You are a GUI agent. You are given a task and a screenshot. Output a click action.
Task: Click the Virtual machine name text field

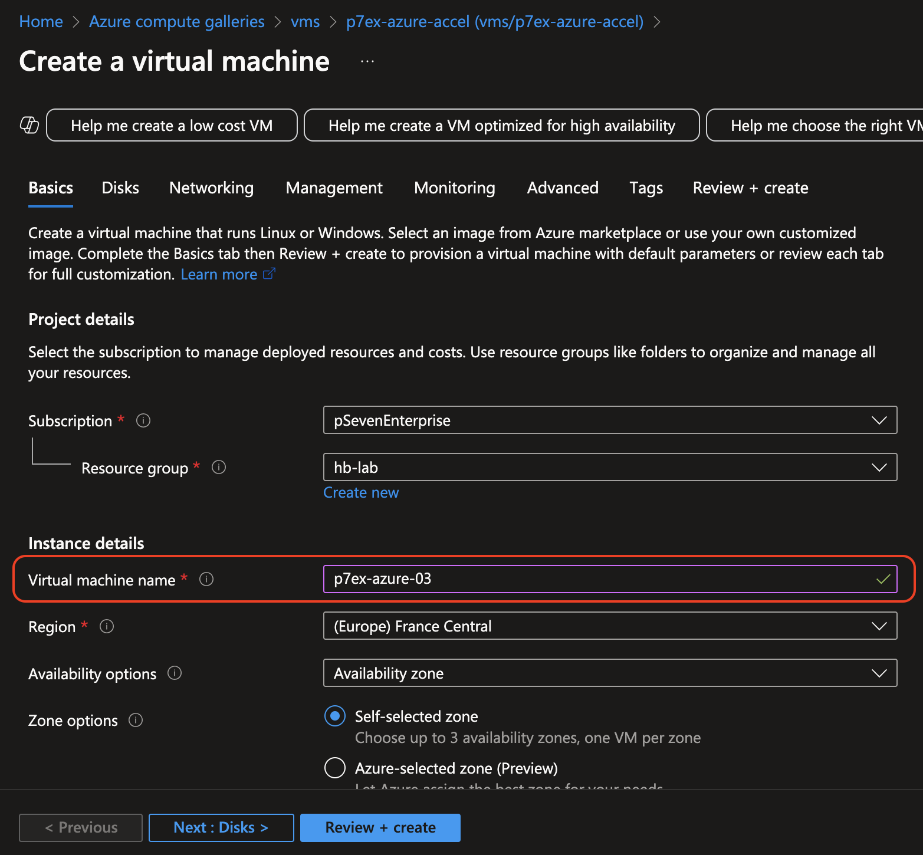602,579
